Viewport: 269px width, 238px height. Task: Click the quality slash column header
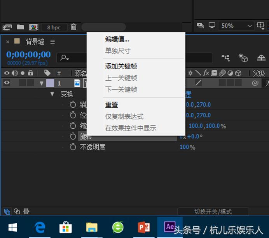point(198,73)
